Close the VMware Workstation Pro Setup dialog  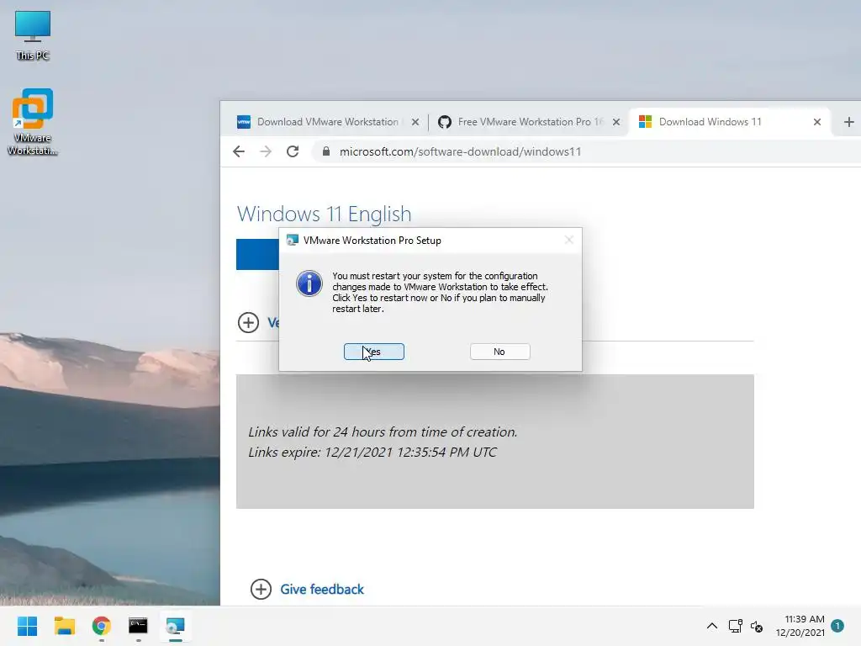pyautogui.click(x=569, y=240)
